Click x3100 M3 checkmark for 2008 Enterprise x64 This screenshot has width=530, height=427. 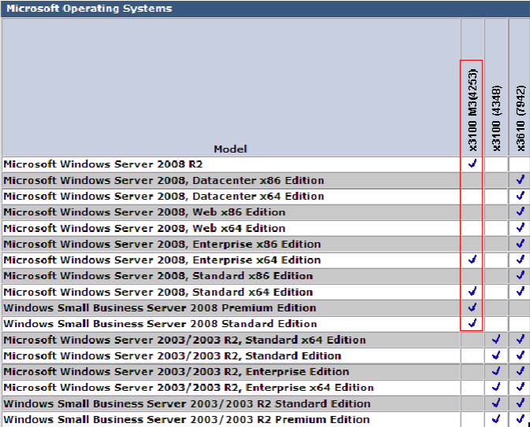(473, 260)
